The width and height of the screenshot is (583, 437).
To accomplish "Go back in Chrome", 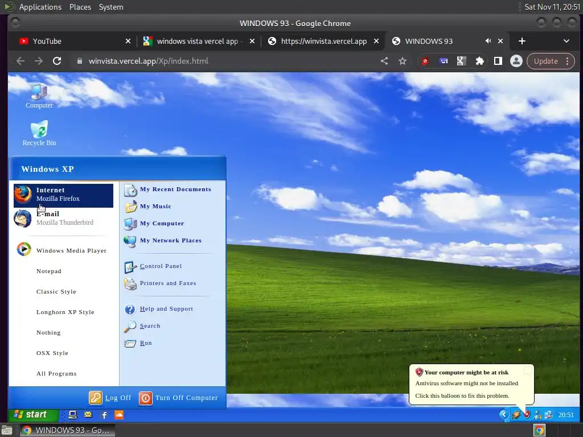I will point(21,61).
